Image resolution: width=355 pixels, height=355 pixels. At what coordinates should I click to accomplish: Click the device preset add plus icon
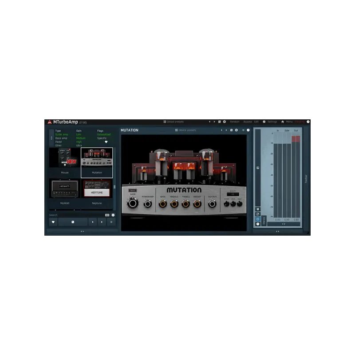tap(237, 130)
